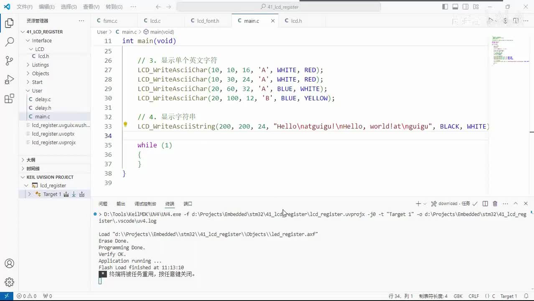Collapse the LCD folder
Image resolution: width=534 pixels, height=301 pixels.
point(40,49)
